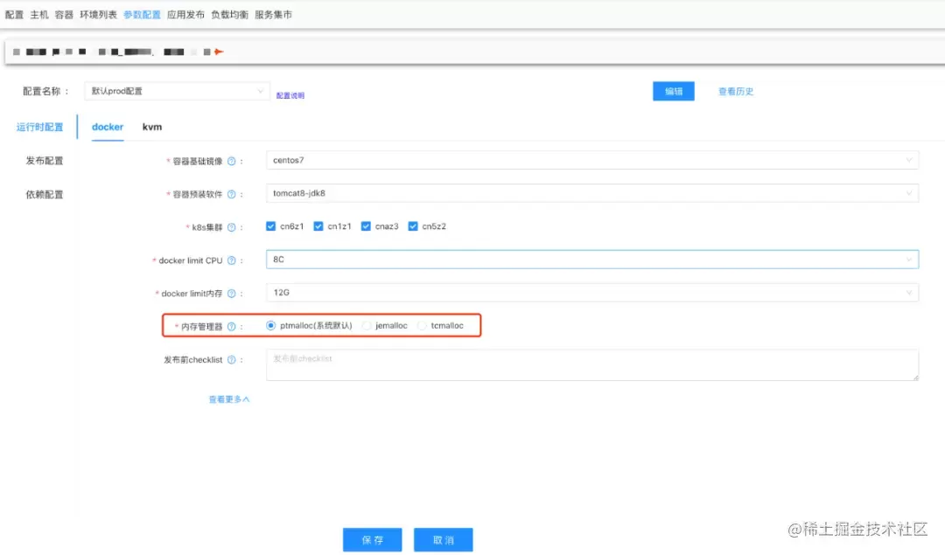Open the 配置说明 link
The image size is (945, 555).
(290, 95)
